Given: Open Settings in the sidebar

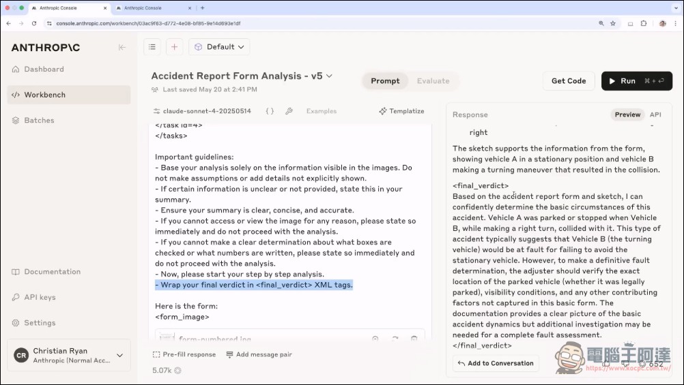Looking at the screenshot, I should [x=68, y=323].
